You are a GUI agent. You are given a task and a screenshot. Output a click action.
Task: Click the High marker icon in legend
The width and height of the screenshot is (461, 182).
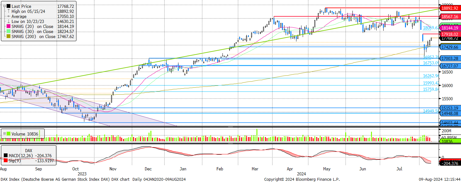8,11
